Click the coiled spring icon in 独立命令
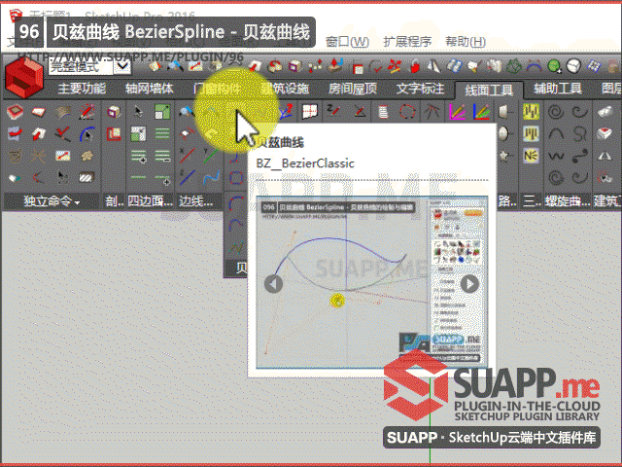Screen dimensions: 622x467 coord(15,156)
